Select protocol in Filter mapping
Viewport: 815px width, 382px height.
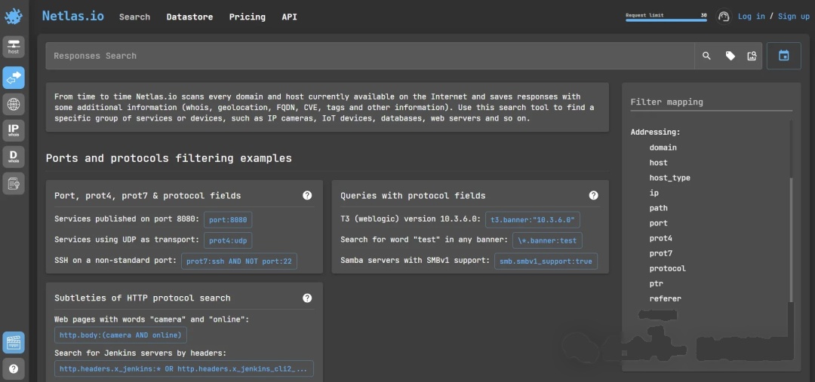(x=667, y=268)
